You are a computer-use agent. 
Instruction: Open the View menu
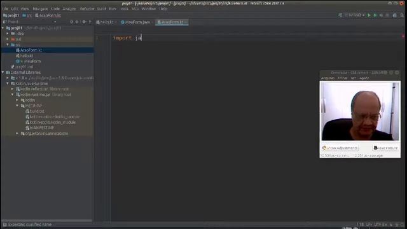coord(25,9)
